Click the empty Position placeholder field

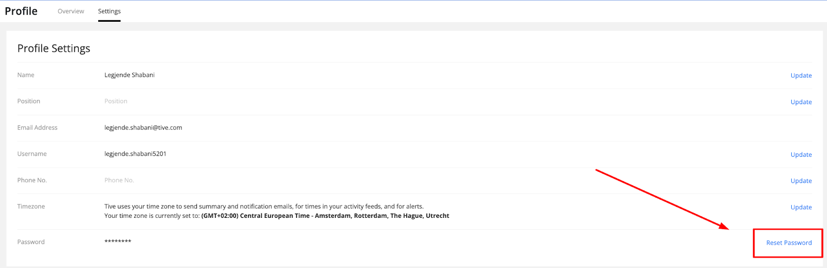[x=116, y=101]
